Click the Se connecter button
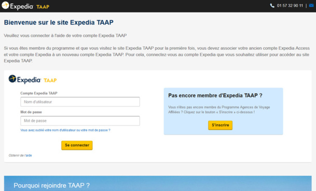This screenshot has height=191, width=316. coord(77,145)
